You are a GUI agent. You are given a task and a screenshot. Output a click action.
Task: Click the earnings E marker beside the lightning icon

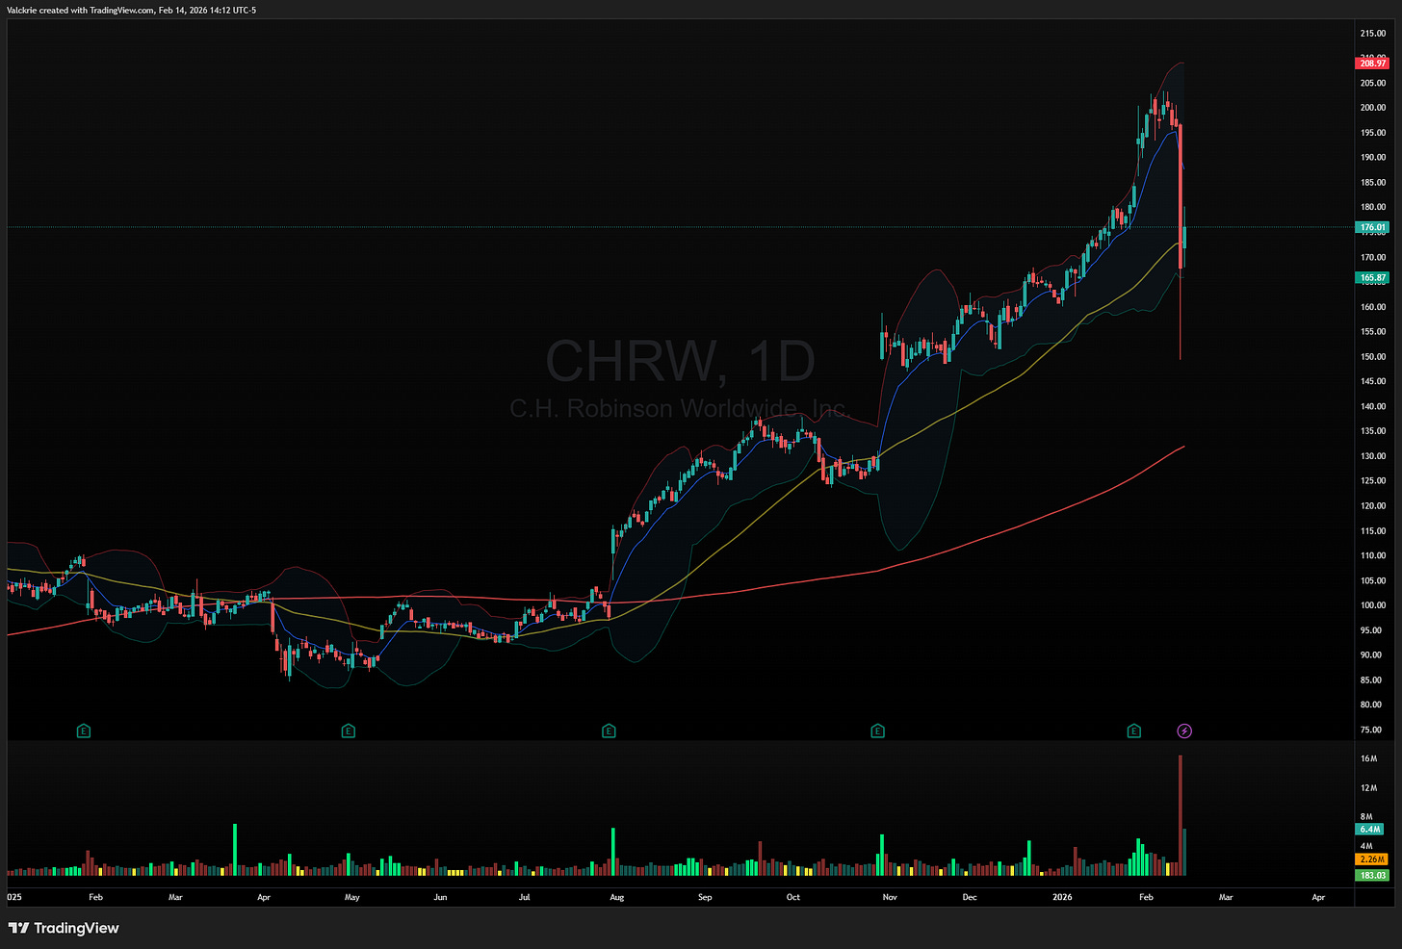(x=1134, y=731)
